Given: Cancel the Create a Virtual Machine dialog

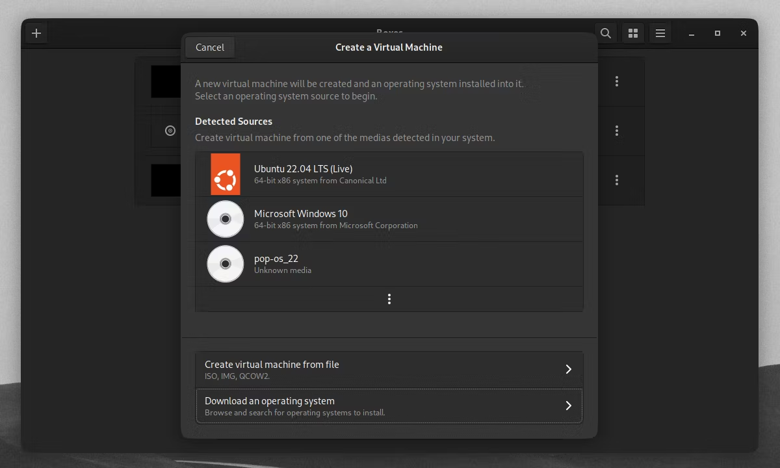Looking at the screenshot, I should [210, 47].
